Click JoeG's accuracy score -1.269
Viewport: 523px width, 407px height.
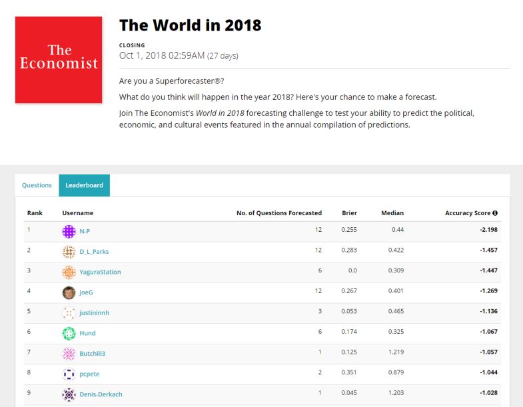(x=488, y=290)
